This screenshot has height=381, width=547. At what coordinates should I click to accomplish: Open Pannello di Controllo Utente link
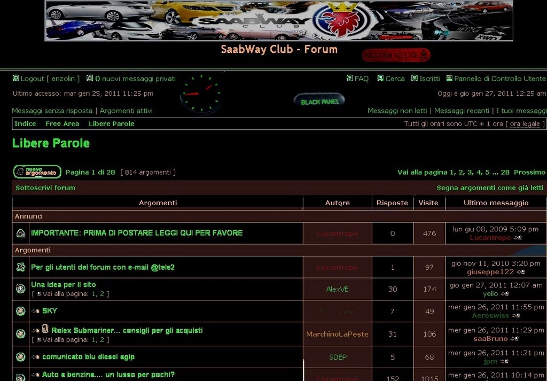click(499, 79)
